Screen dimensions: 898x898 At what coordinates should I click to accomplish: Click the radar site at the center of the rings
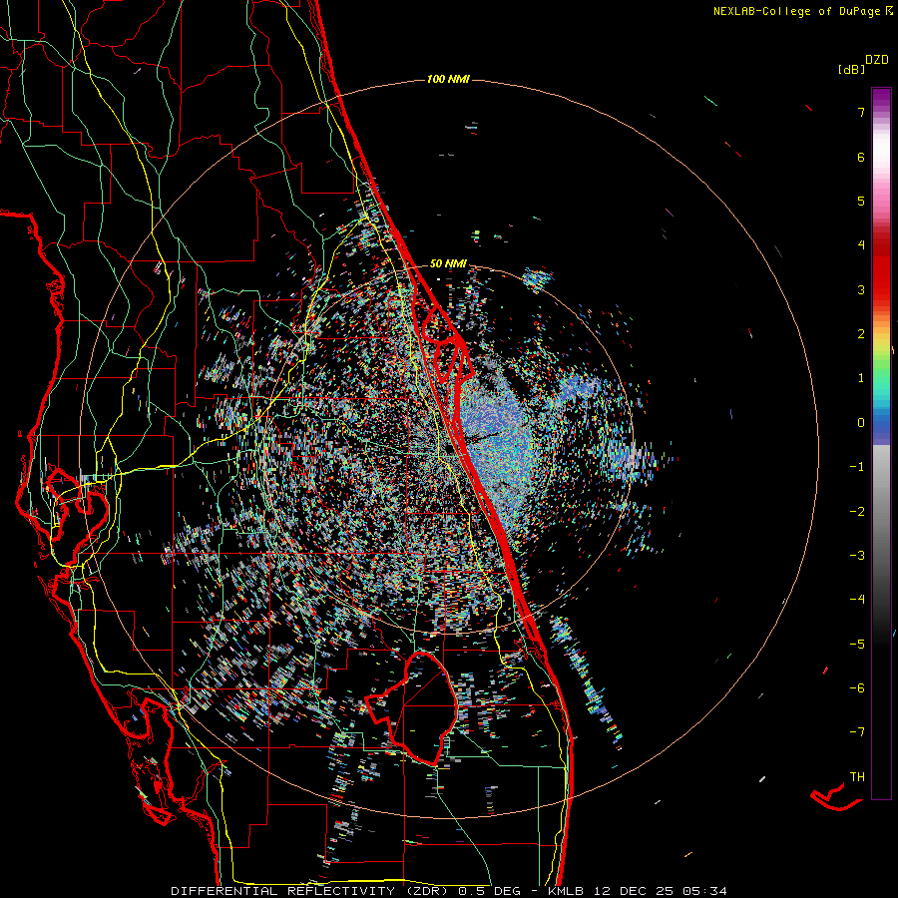pos(448,448)
